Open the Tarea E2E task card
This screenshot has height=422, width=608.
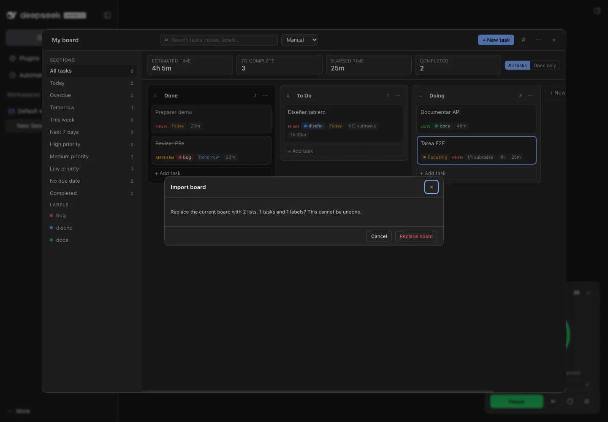point(476,150)
